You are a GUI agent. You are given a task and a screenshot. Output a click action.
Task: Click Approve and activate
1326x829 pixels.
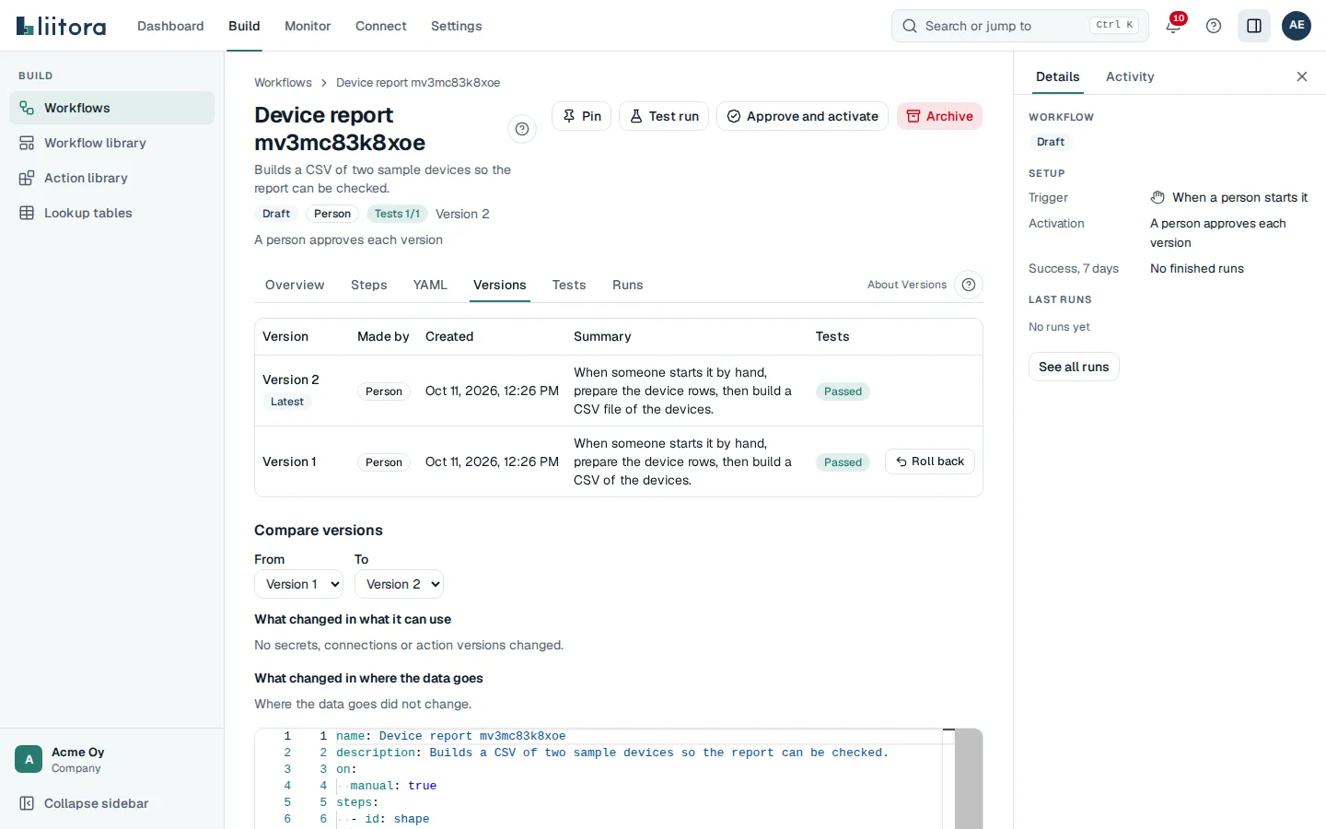[x=802, y=116]
